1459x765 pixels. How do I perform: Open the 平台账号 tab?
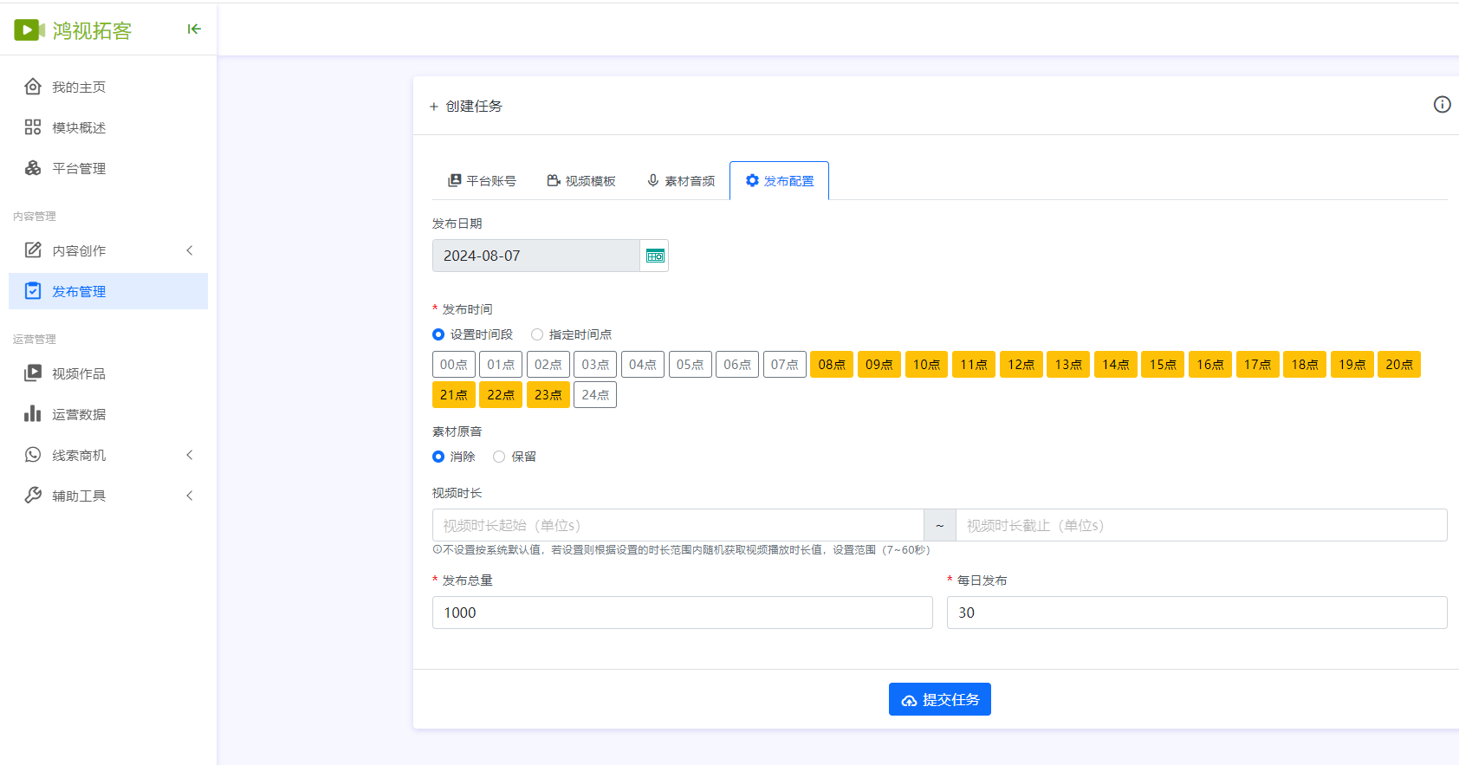[x=482, y=181]
